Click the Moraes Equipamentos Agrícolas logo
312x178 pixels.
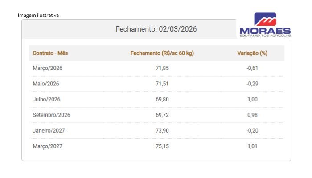(265, 25)
